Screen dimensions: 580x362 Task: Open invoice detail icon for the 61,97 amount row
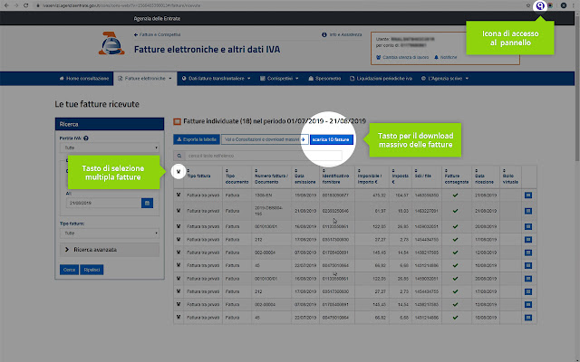point(528,211)
